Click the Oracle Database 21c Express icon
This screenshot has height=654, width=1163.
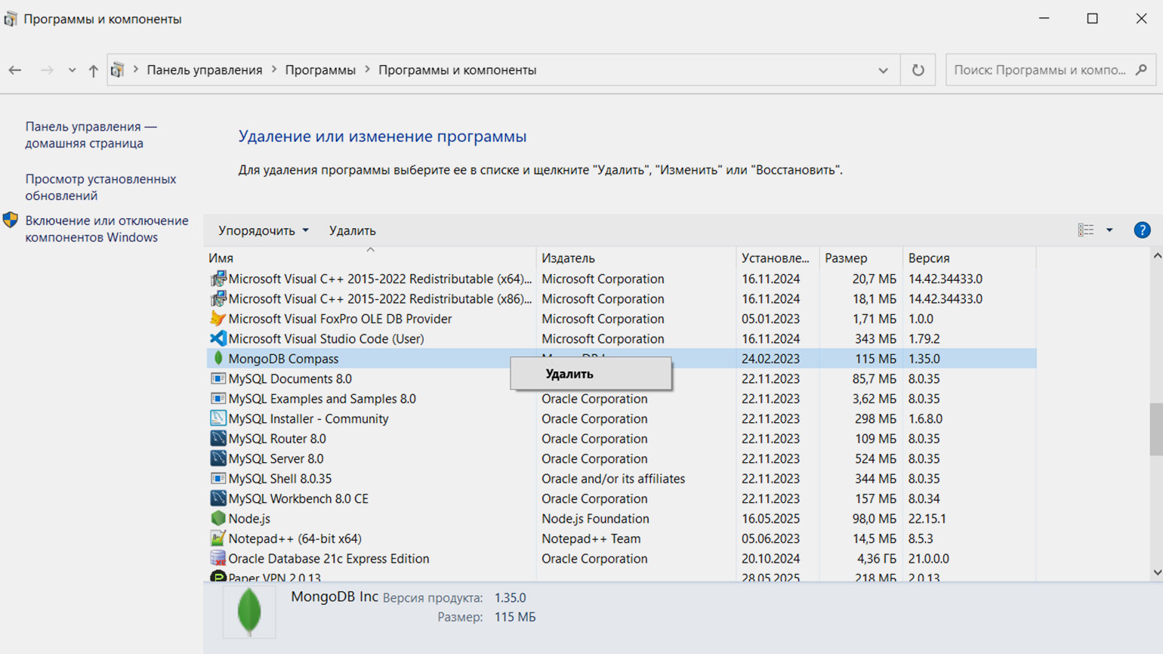coord(218,558)
